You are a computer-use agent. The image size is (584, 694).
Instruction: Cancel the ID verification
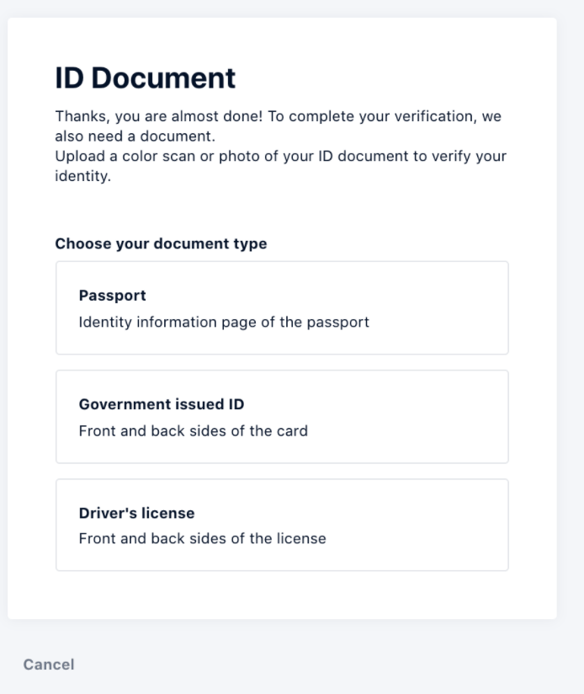click(x=49, y=665)
